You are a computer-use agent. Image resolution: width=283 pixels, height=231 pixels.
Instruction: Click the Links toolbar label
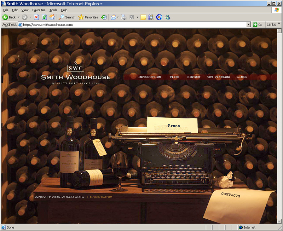click(271, 24)
